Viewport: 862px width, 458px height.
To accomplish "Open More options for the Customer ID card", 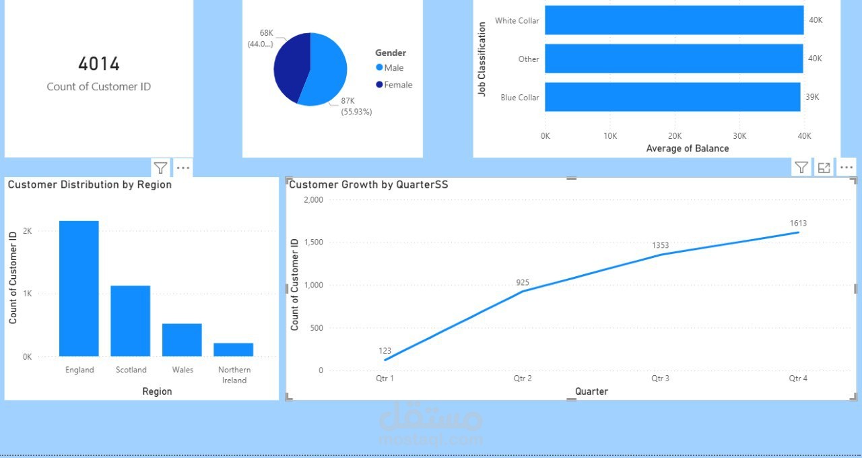I will point(183,168).
